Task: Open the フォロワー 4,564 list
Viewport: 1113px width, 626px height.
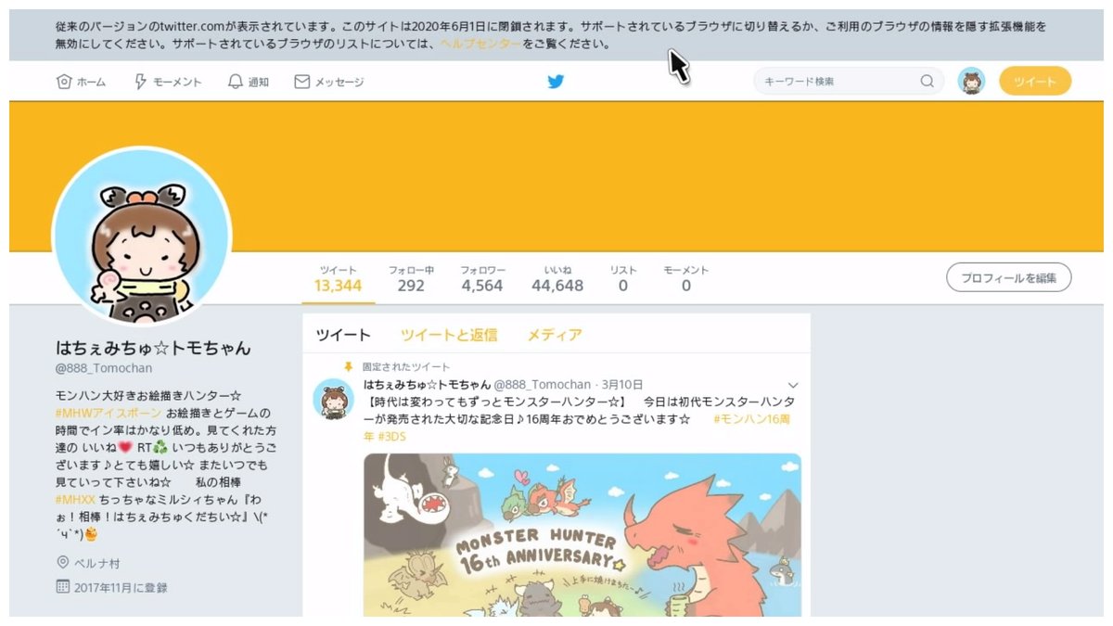Action: point(482,279)
